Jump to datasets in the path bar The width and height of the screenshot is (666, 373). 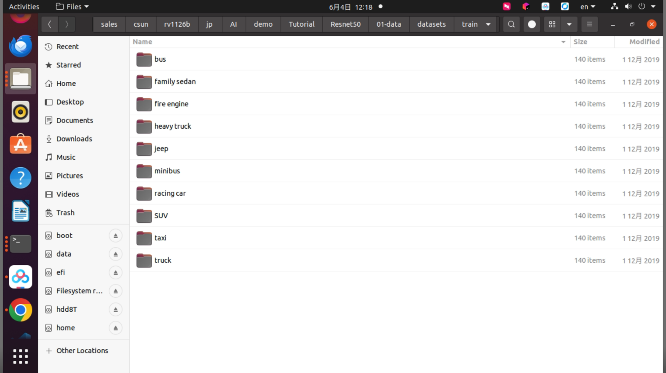[432, 25]
